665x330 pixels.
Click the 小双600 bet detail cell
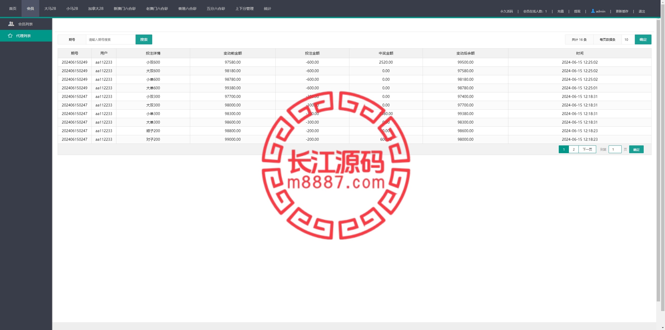click(x=153, y=62)
